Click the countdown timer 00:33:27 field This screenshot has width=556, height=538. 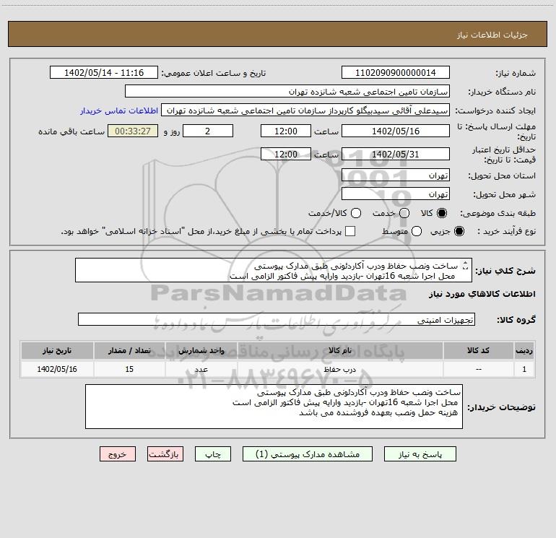click(133, 131)
